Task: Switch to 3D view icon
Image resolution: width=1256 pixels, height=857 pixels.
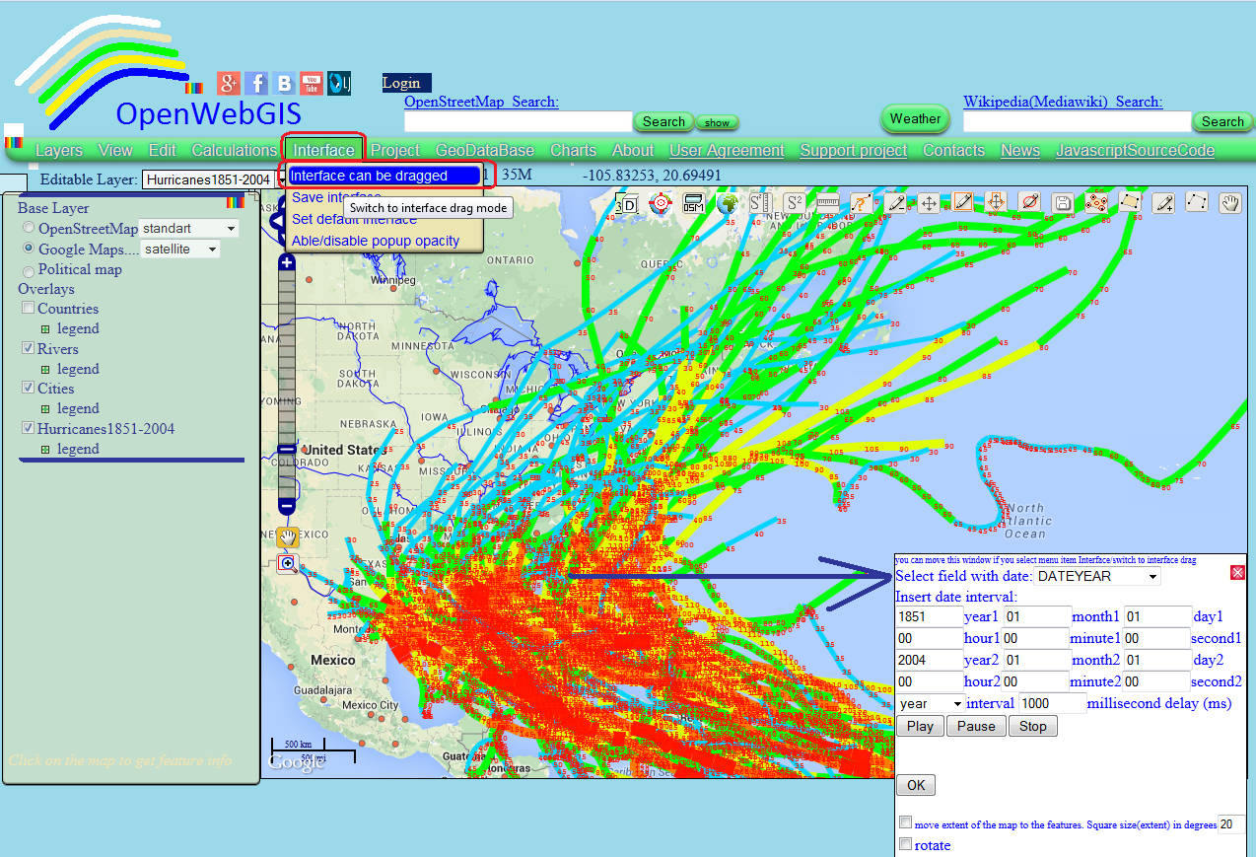Action: click(x=627, y=204)
